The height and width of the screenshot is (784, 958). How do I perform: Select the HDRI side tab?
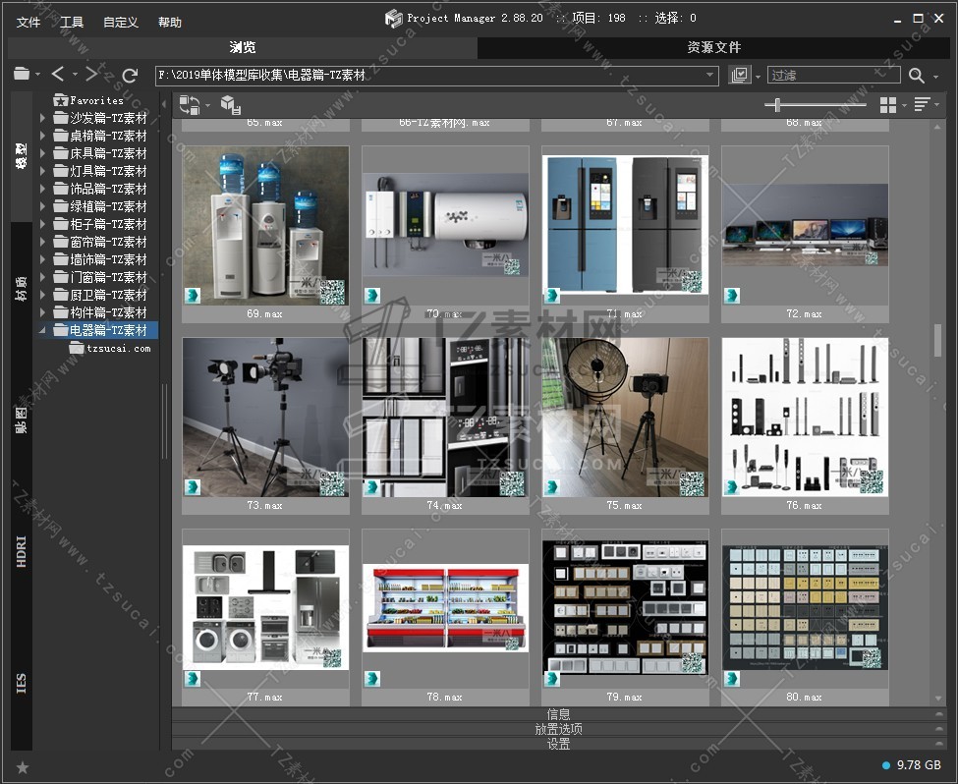click(x=22, y=551)
